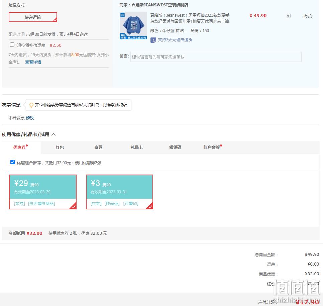Click the 商品优惠 -¥32.00 value
The width and height of the screenshot is (323, 306).
[311, 274]
